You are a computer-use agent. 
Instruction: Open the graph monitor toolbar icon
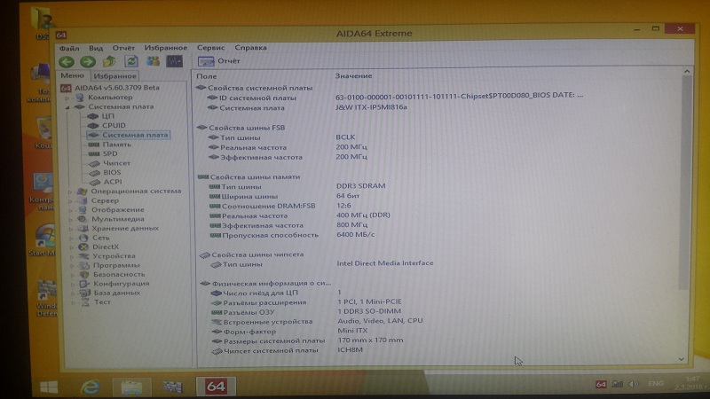pos(174,61)
